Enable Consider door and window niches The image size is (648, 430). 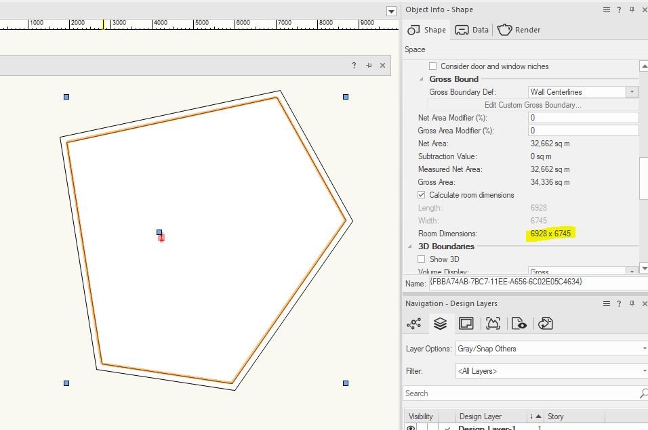click(433, 66)
